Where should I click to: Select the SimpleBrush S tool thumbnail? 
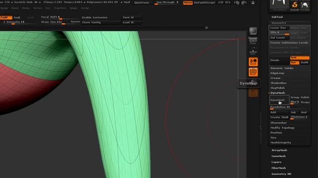point(295,5)
